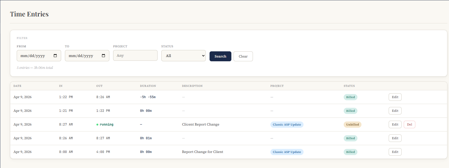Edit the 1:22 PM to 8:26 AM entry
This screenshot has width=449, height=168.
(x=395, y=97)
